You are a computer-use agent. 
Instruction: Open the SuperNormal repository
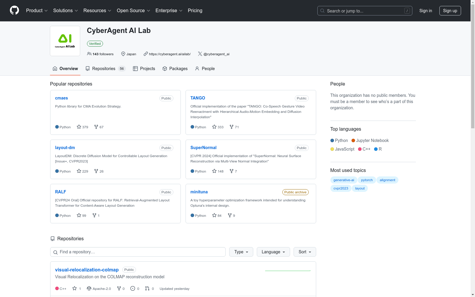[203, 148]
